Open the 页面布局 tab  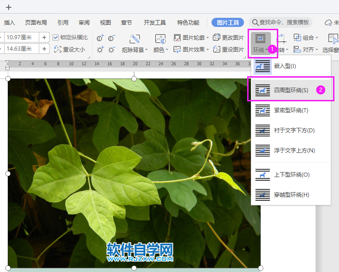click(x=36, y=22)
